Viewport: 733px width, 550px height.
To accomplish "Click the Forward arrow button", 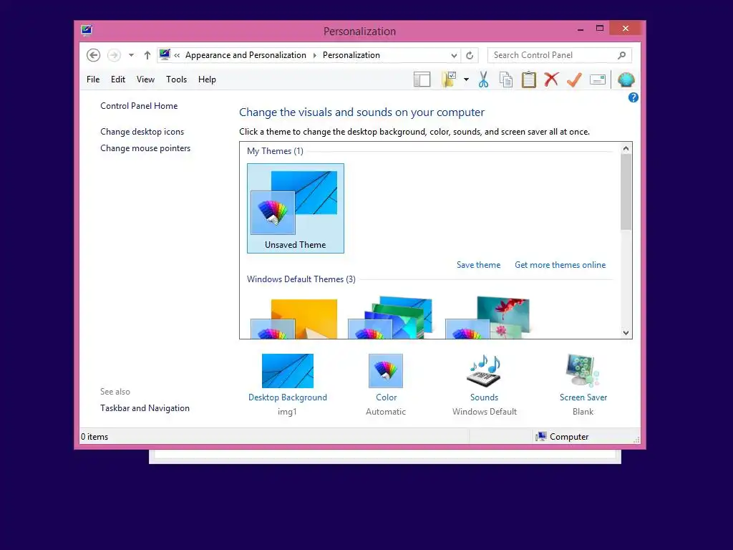I will click(x=114, y=55).
